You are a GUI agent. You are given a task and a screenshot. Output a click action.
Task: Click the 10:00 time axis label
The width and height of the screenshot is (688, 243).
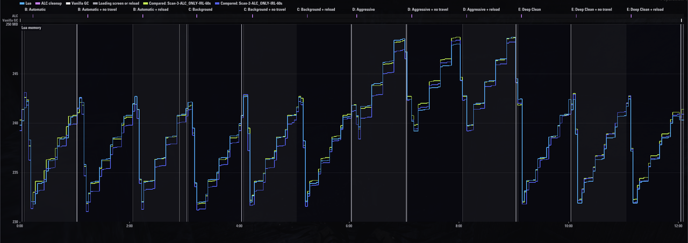(x=569, y=226)
